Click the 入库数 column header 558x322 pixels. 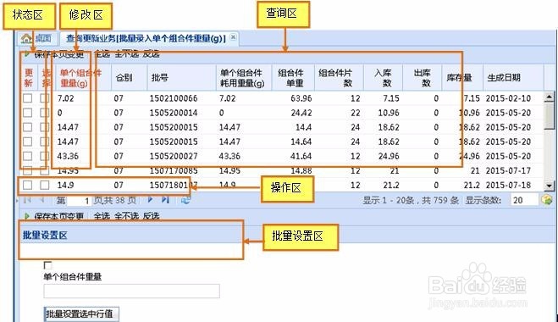pyautogui.click(x=383, y=78)
